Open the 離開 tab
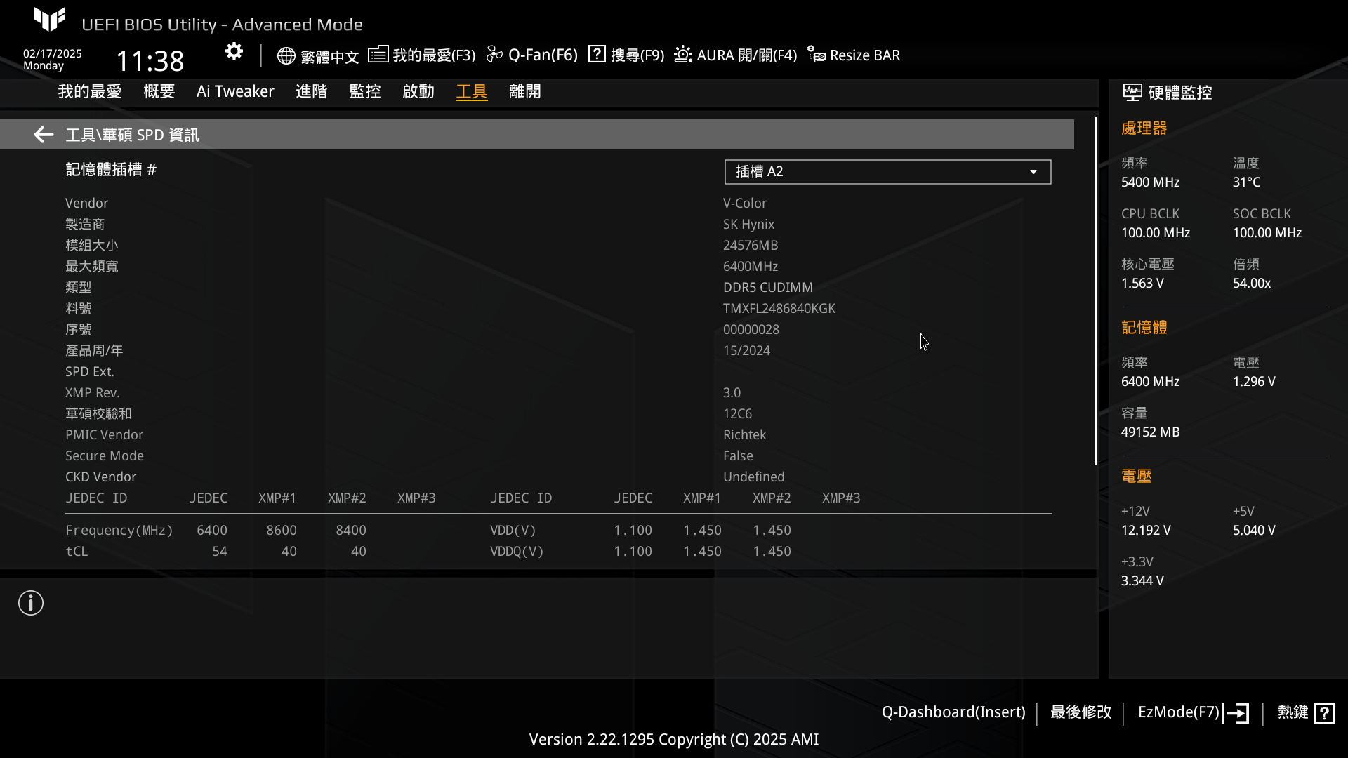Screen dimensions: 1348x758 coord(525,92)
